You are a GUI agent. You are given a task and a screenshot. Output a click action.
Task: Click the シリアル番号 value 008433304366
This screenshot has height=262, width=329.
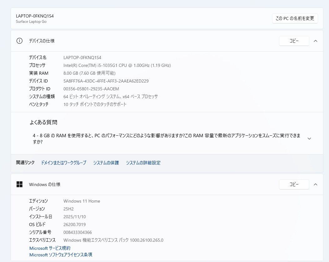78,232
